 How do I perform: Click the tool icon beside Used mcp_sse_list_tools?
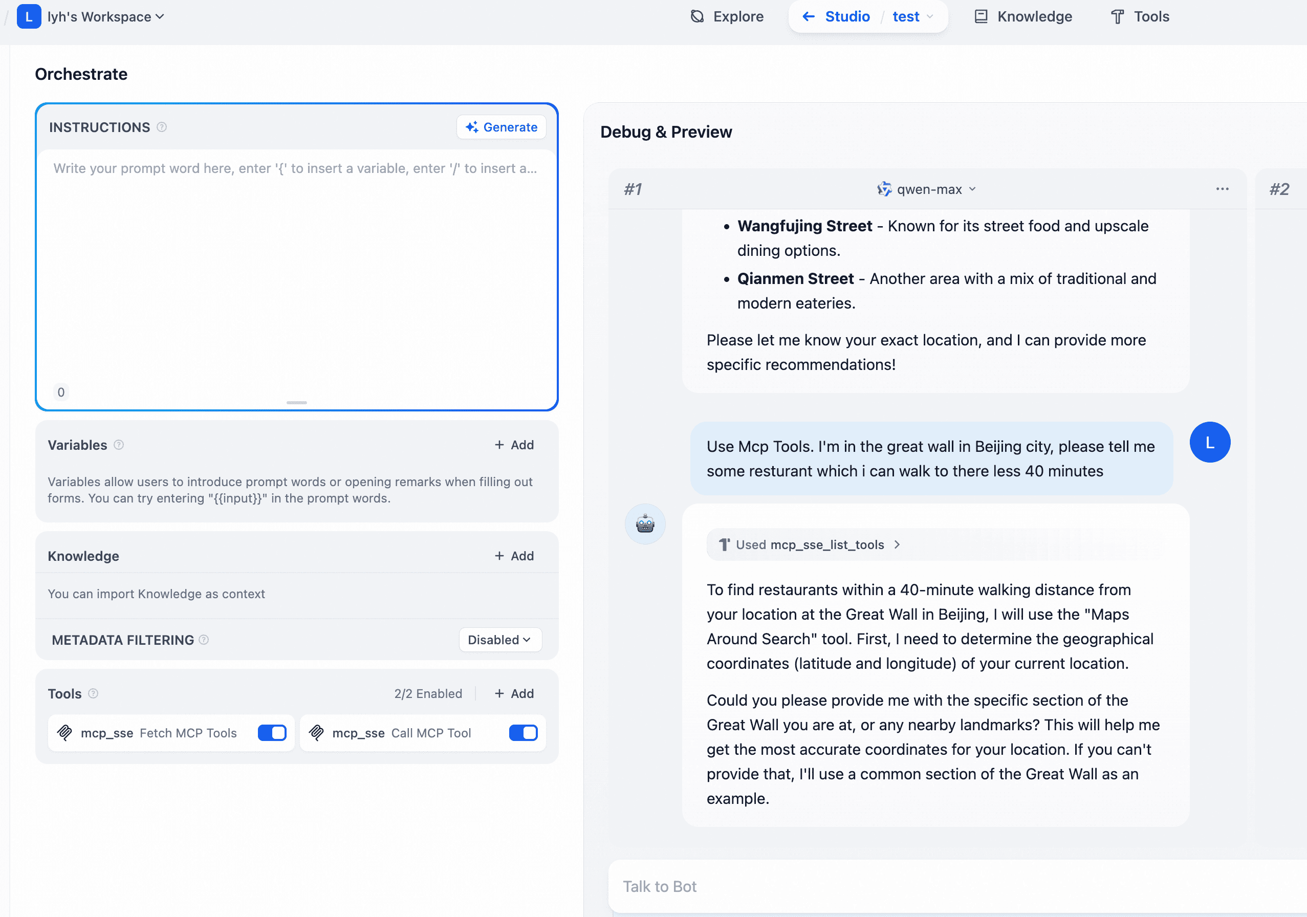point(724,545)
